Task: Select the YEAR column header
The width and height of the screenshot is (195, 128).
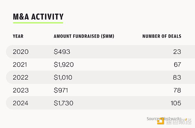Action: tap(18, 36)
